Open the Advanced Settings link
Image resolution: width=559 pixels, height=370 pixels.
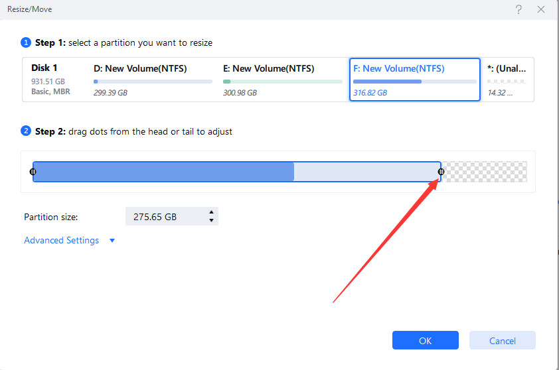pyautogui.click(x=61, y=241)
